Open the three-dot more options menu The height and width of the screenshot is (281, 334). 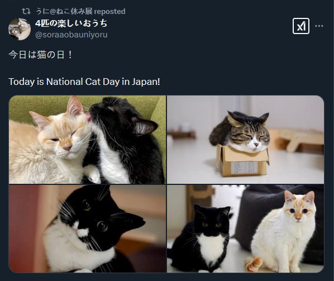point(319,26)
